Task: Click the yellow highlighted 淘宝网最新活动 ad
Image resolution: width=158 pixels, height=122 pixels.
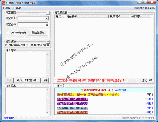Action: [88, 95]
